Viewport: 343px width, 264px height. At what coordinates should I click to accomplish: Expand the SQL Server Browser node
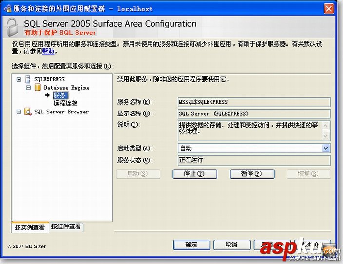click(19, 112)
